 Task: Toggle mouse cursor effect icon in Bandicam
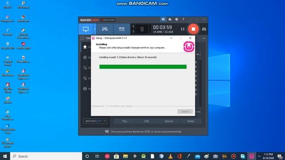coord(134,27)
